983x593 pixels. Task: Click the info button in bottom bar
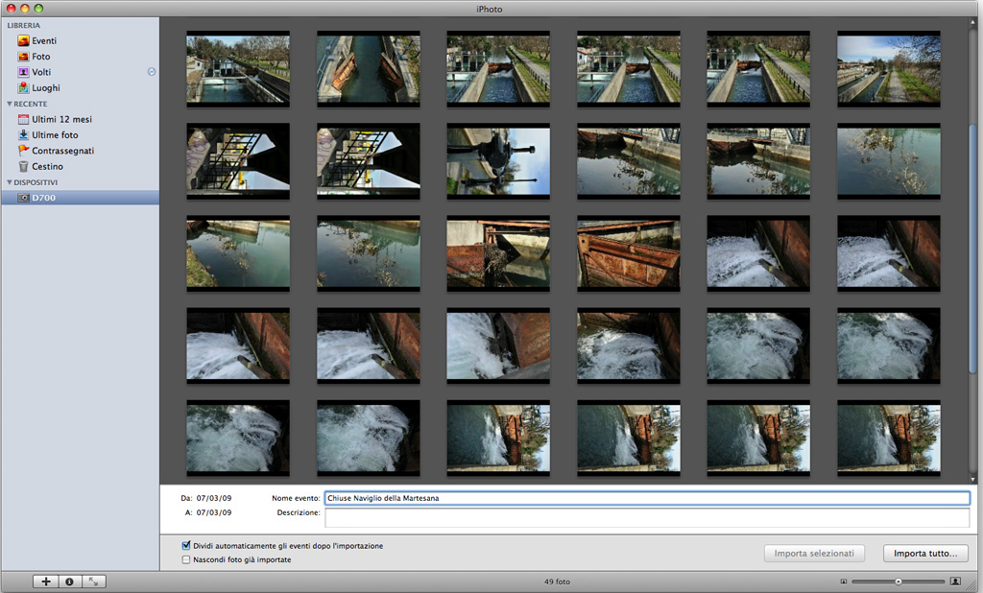(69, 581)
